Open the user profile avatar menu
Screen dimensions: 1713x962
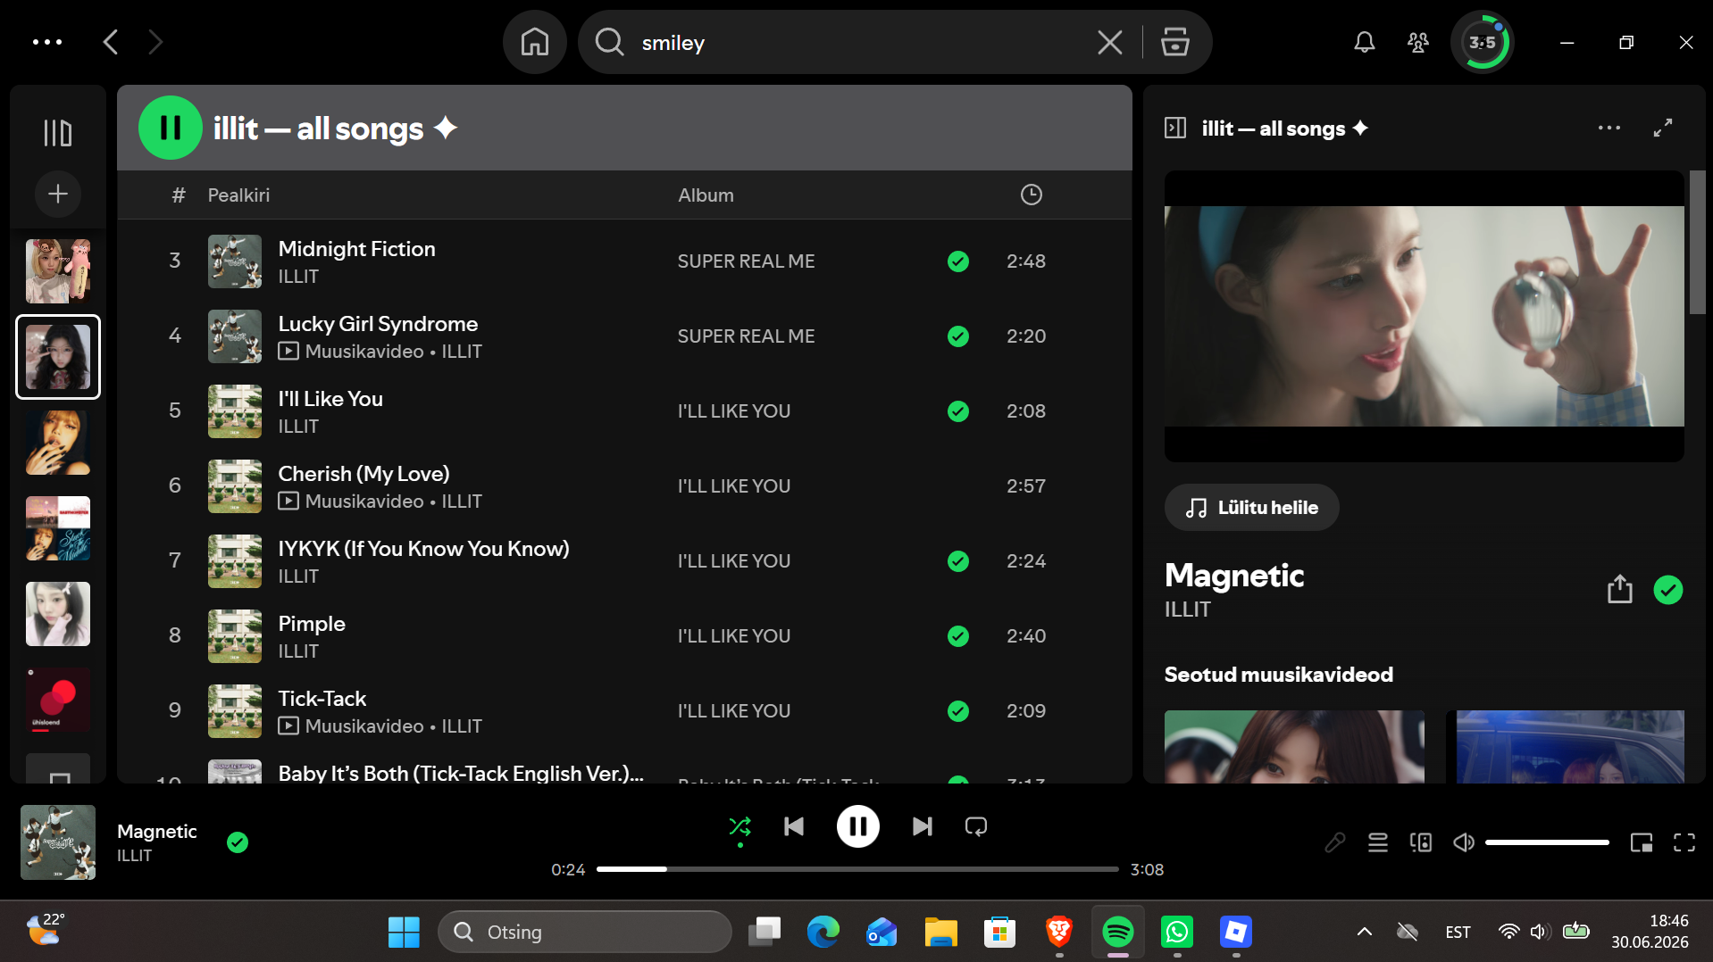click(x=1483, y=42)
